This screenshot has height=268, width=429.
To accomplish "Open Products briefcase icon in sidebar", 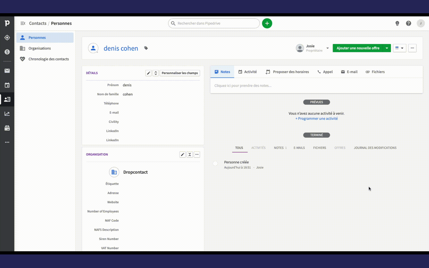I will pyautogui.click(x=7, y=128).
